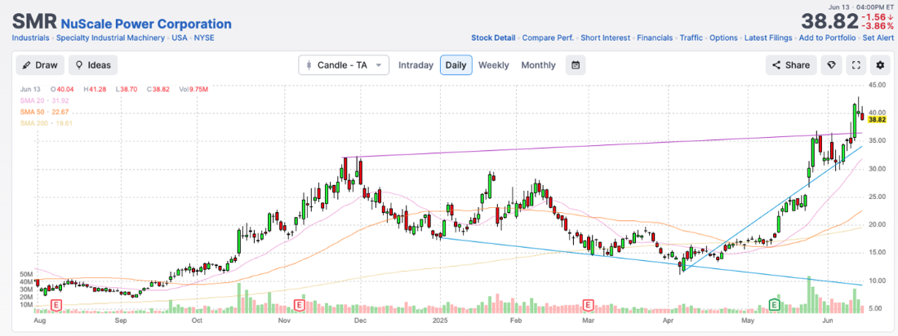The height and width of the screenshot is (336, 898).
Task: Expand the Candle - TA chart type dropdown
Action: point(344,65)
